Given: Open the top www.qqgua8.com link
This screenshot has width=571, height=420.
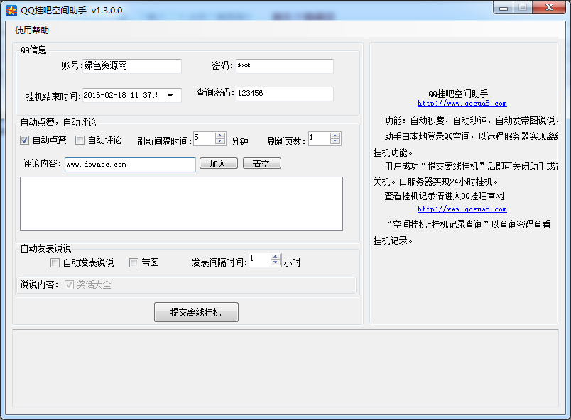Looking at the screenshot, I should [462, 104].
